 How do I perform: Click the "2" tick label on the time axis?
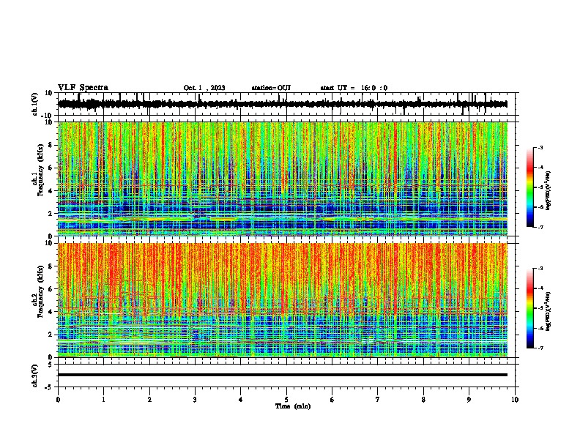click(x=149, y=400)
